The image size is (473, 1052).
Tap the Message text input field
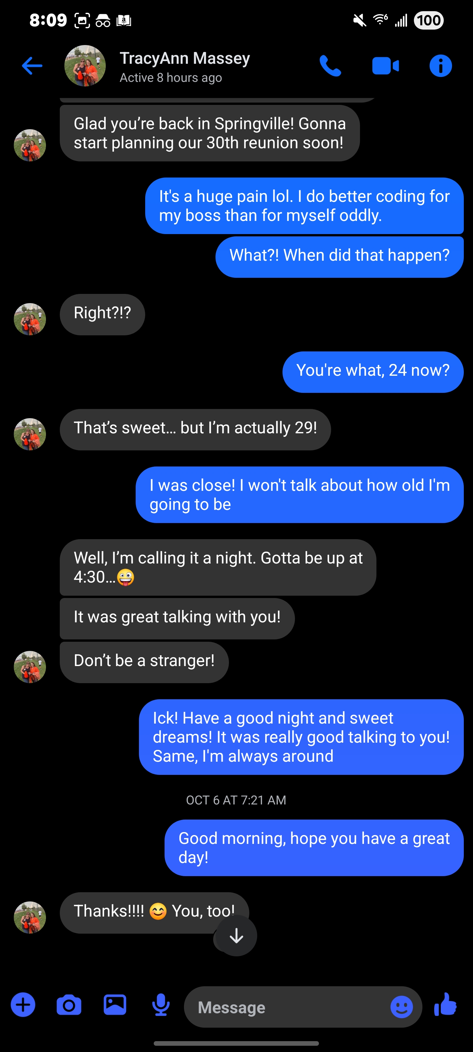pos(286,1007)
